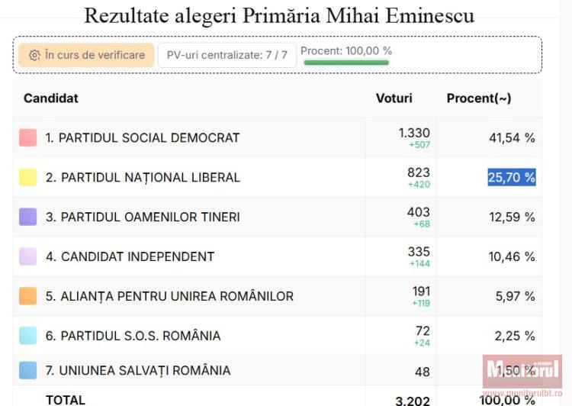Select the Partidul Social Democrat row label
Viewport: 572px width, 406px height.
pyautogui.click(x=143, y=138)
